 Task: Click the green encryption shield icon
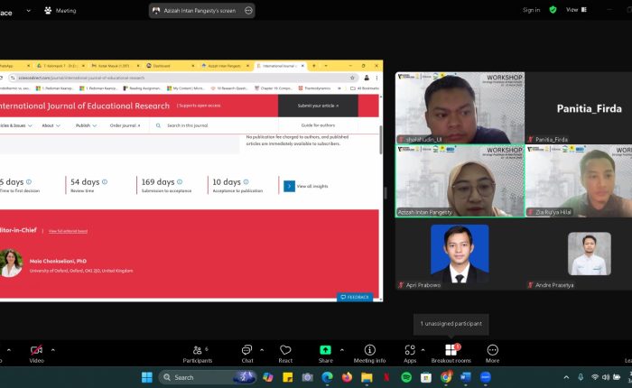coord(553,10)
